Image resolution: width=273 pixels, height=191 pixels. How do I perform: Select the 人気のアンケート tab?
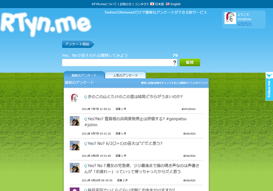click(x=126, y=75)
